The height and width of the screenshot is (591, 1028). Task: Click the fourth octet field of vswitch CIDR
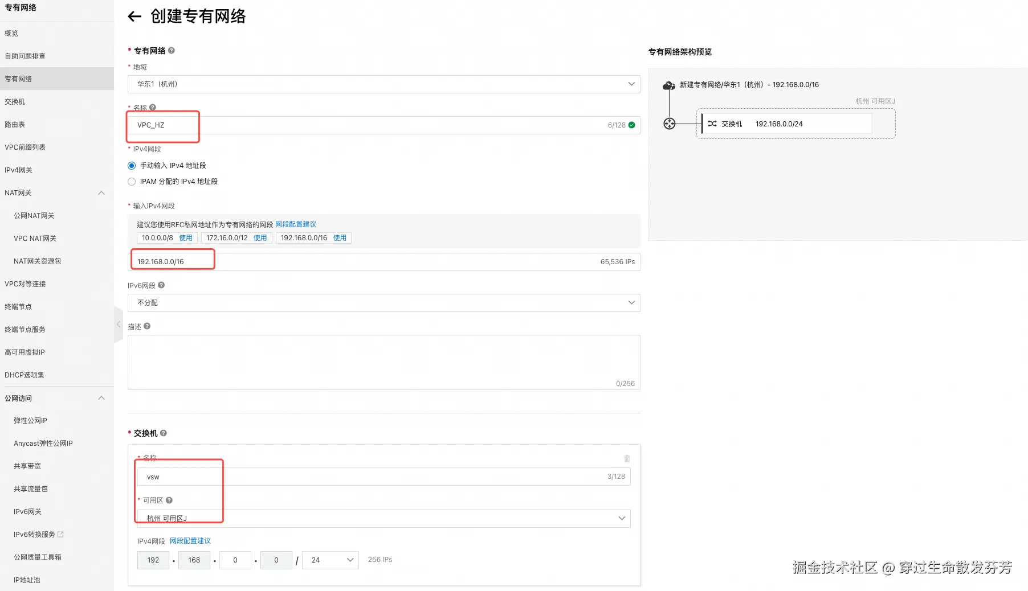click(276, 560)
